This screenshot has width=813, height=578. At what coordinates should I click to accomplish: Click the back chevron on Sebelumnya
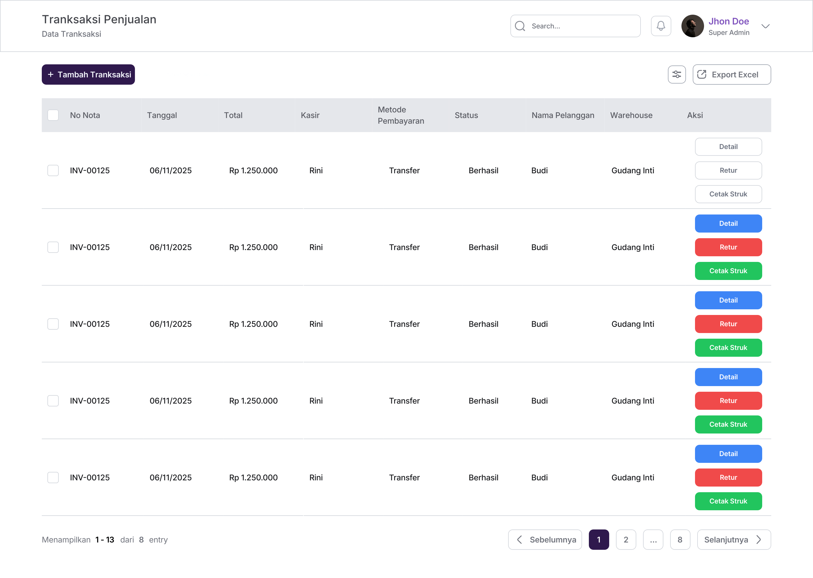click(520, 540)
